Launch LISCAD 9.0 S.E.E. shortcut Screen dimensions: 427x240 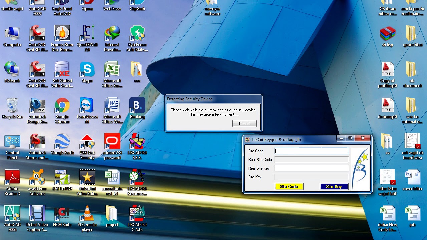(x=137, y=147)
